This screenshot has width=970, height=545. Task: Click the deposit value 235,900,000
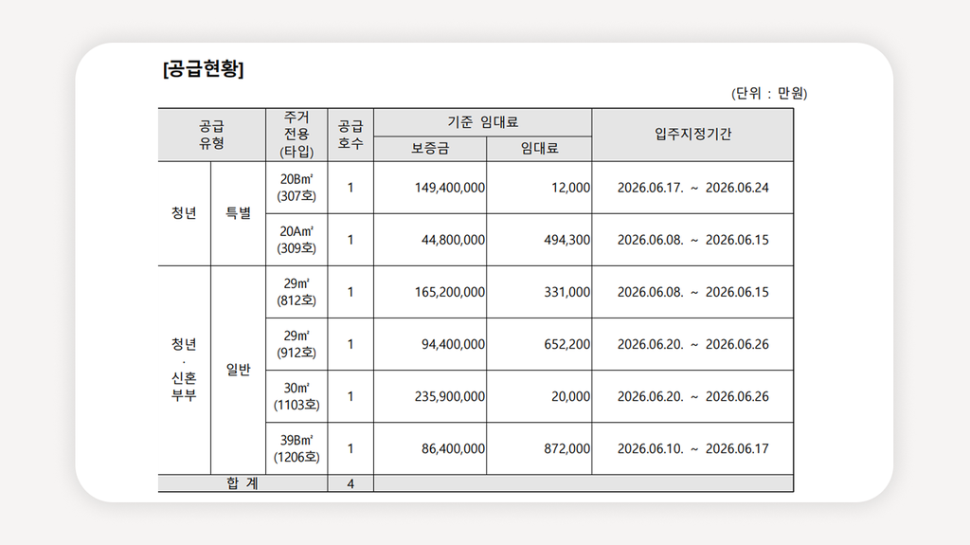tap(450, 396)
